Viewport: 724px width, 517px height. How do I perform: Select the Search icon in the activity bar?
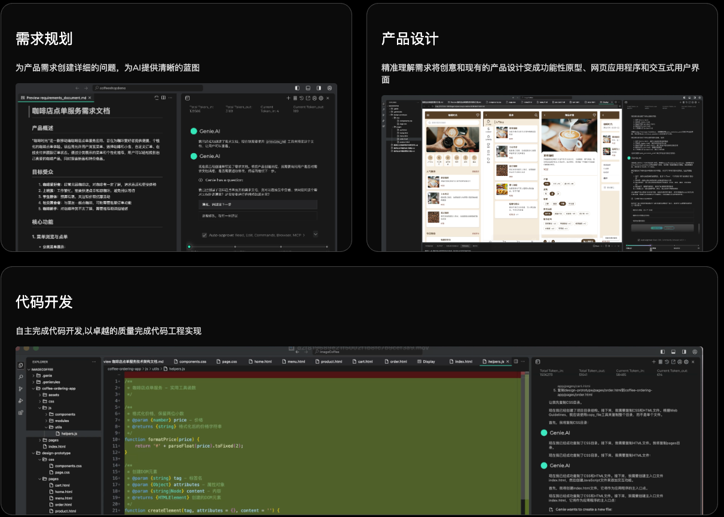pos(20,377)
